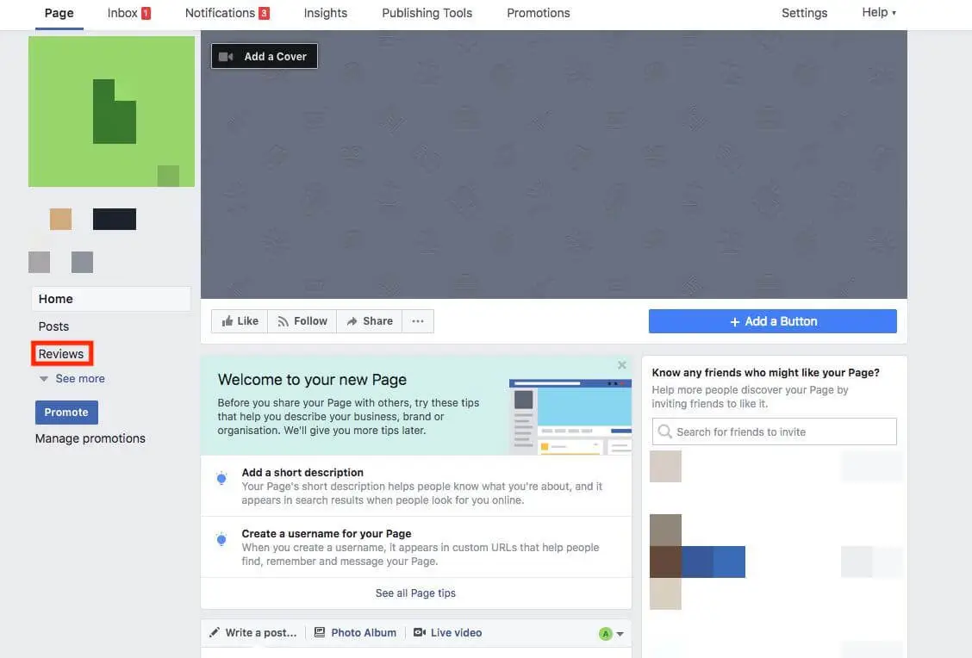Viewport: 972px width, 658px height.
Task: Click the page tips illustration image
Action: click(570, 417)
